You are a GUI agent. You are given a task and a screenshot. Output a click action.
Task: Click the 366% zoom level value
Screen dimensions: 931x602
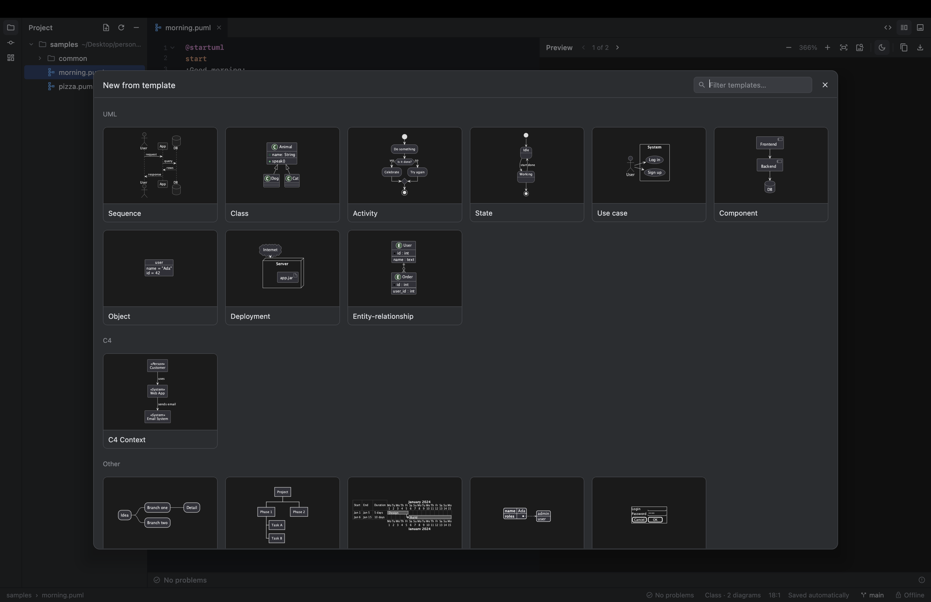pos(808,47)
